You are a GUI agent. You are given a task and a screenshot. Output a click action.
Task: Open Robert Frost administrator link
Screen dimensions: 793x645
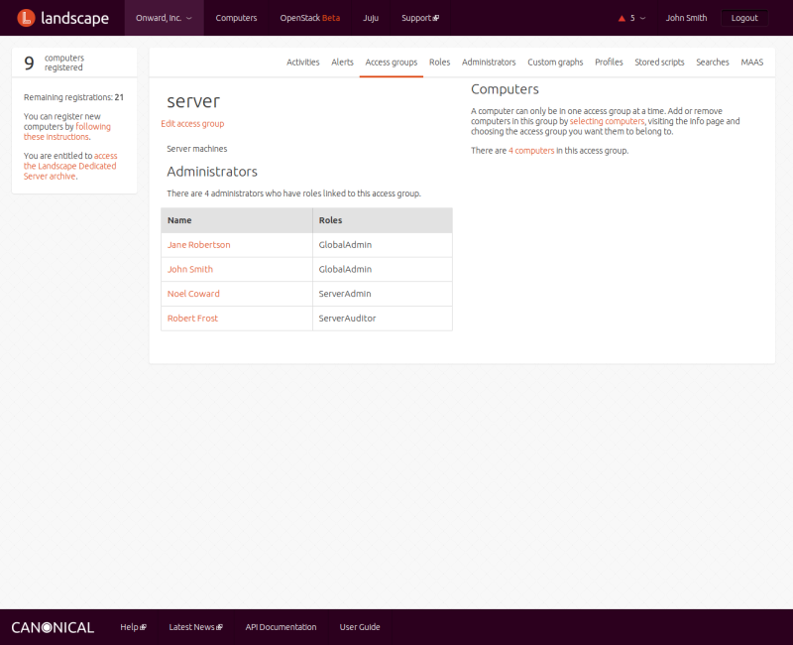[x=192, y=319]
